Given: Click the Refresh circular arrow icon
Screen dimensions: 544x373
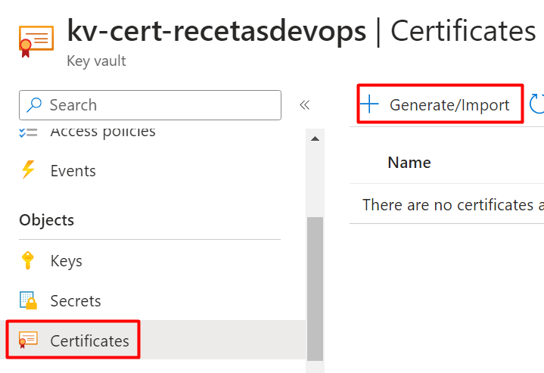Looking at the screenshot, I should click(x=536, y=104).
